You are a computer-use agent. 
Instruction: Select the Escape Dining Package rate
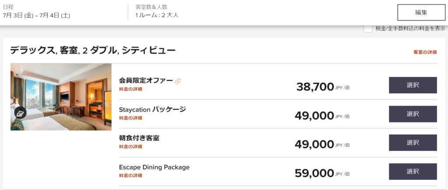tap(413, 171)
